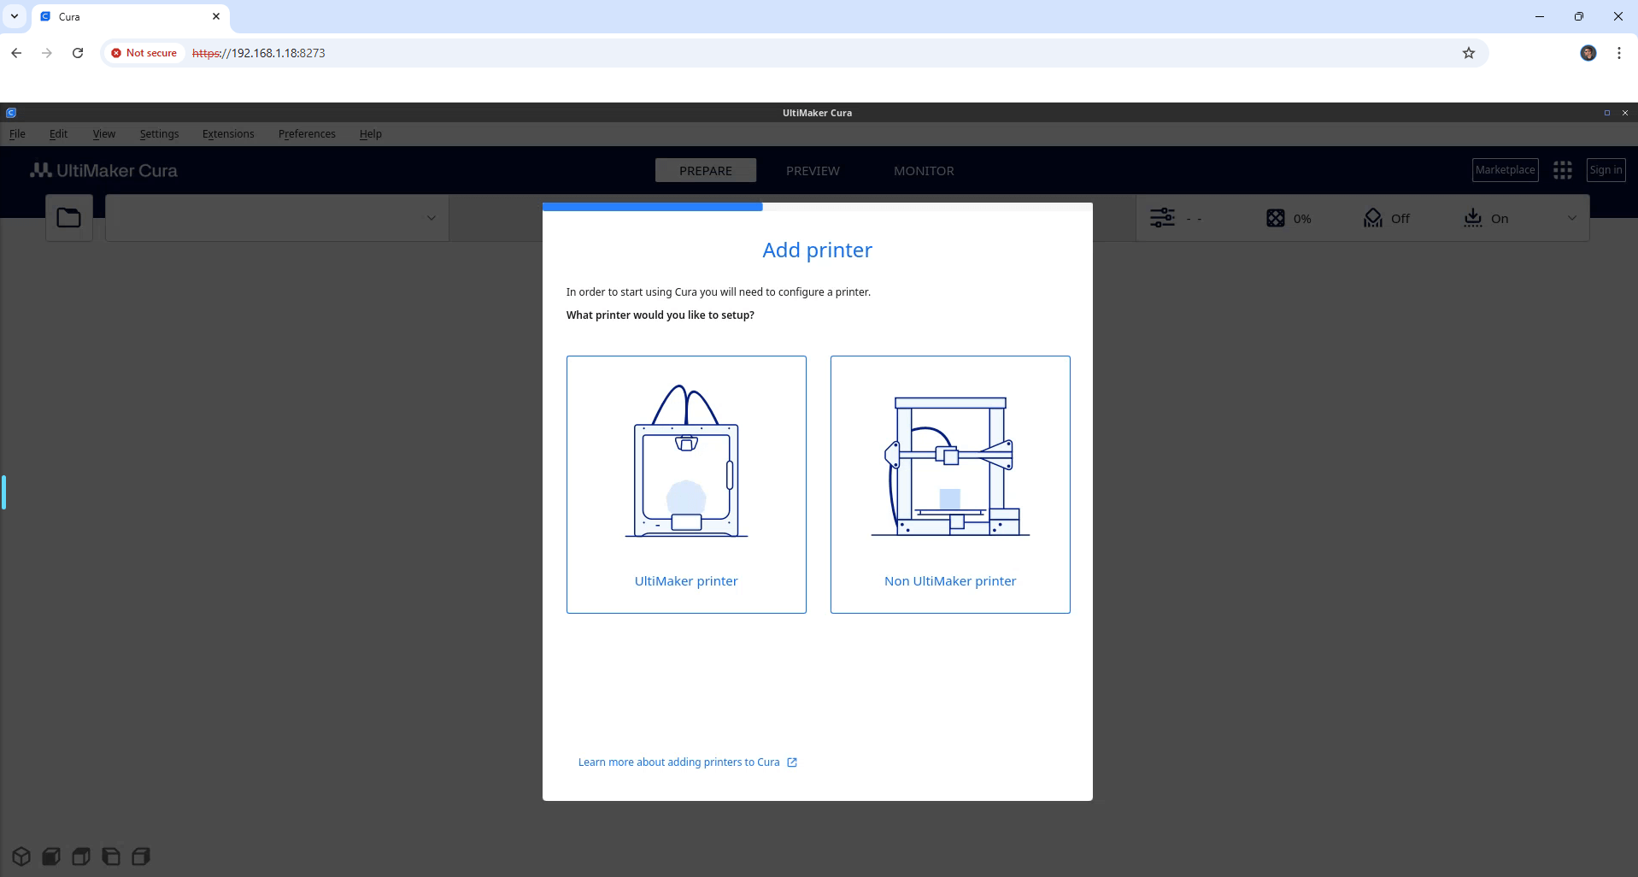Go back in browser history

coord(16,53)
